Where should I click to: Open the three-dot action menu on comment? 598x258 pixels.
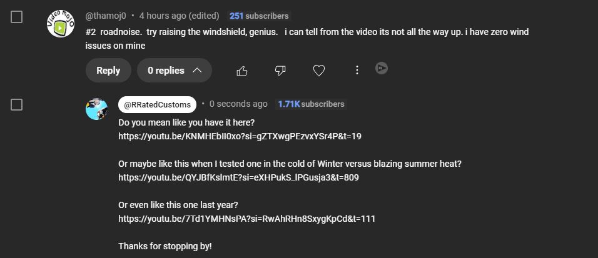tap(357, 70)
